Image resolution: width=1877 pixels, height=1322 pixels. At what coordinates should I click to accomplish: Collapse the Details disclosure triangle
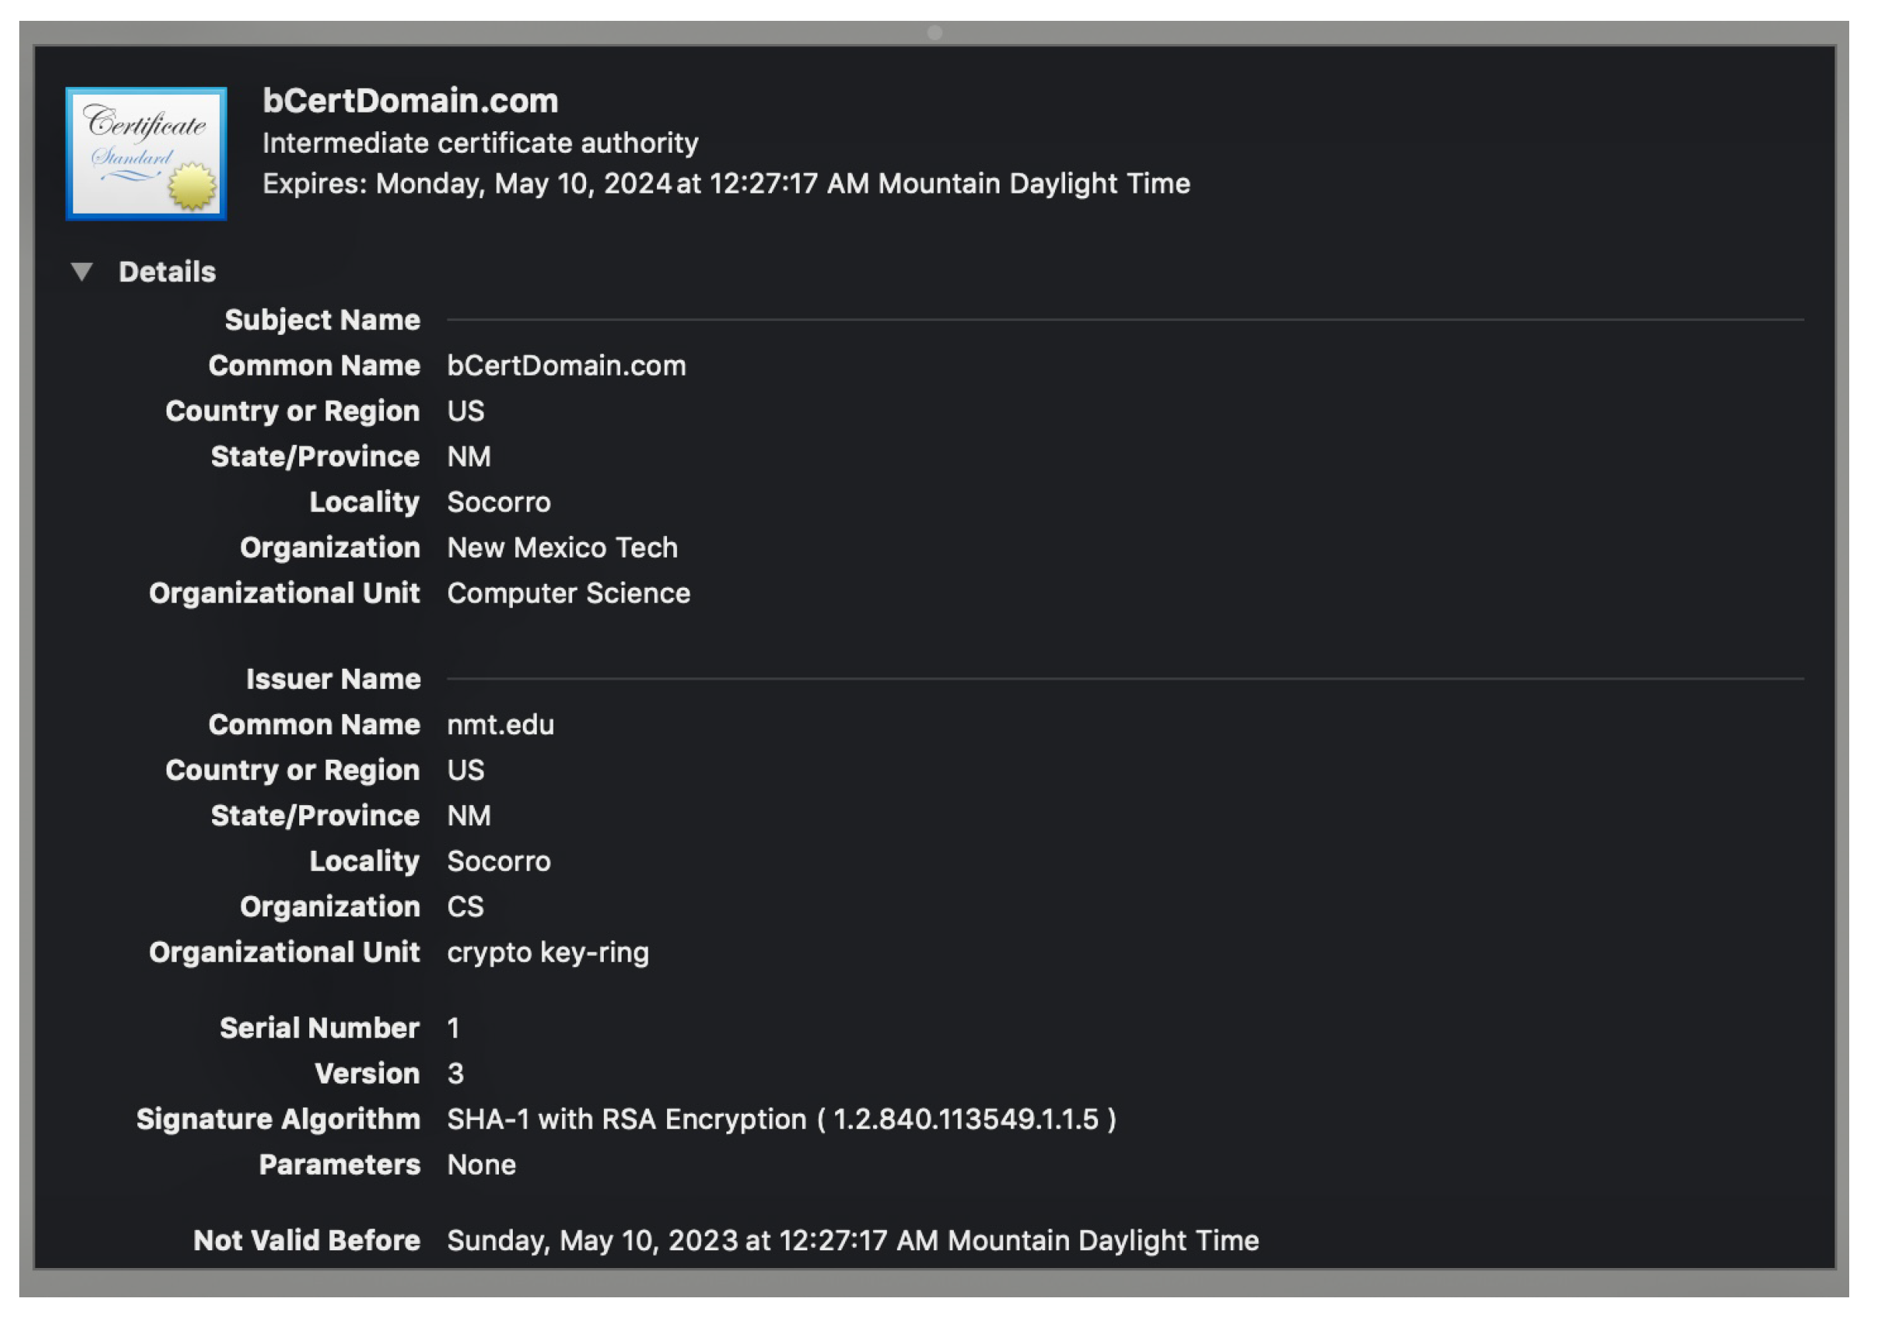coord(82,272)
